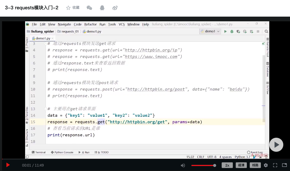Click the tool window quick-access icon in status bar

27,157
